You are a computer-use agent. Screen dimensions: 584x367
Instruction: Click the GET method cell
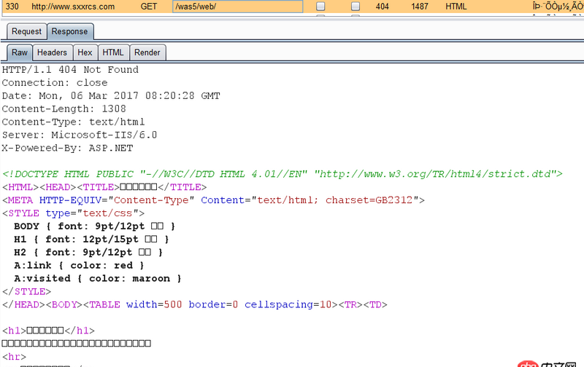(149, 7)
